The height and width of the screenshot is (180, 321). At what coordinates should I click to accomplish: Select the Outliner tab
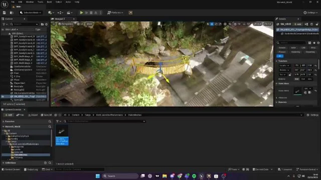(x=9, y=19)
